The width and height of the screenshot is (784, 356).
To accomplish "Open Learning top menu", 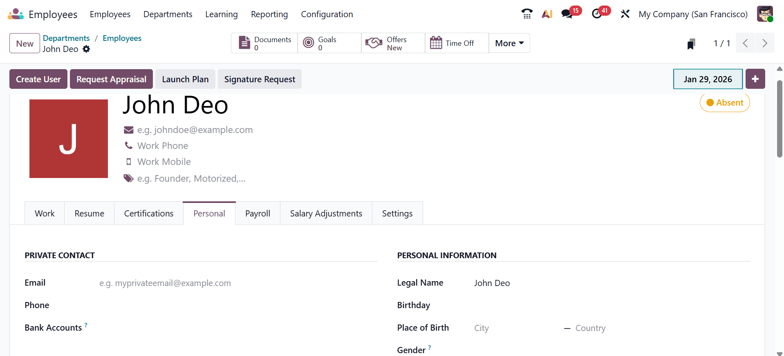I will pyautogui.click(x=222, y=14).
